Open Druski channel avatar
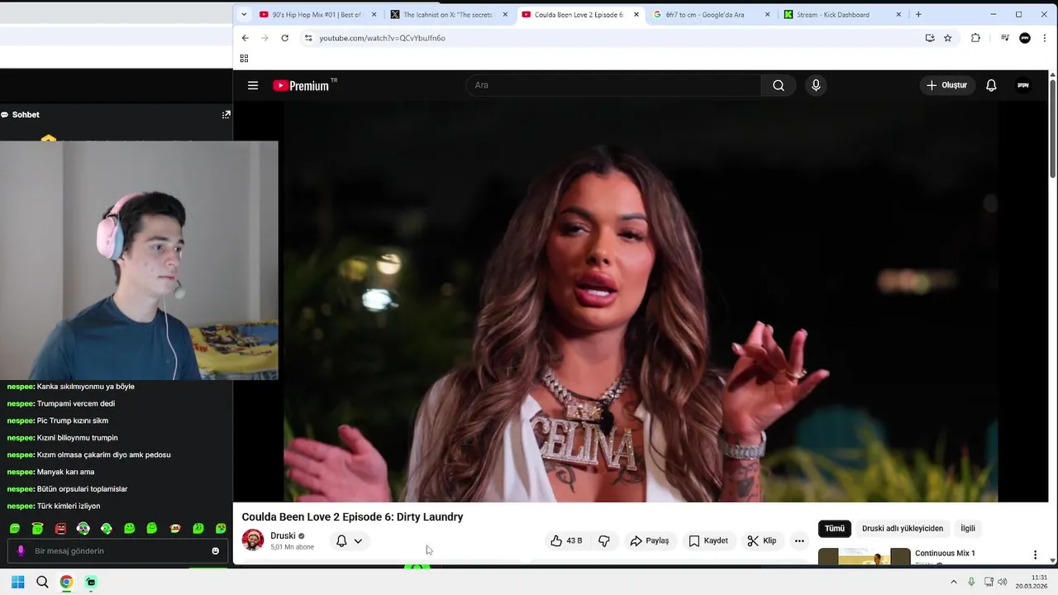The image size is (1058, 595). (x=253, y=540)
